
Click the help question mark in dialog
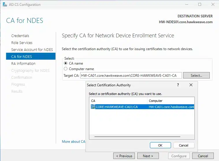click(178, 85)
